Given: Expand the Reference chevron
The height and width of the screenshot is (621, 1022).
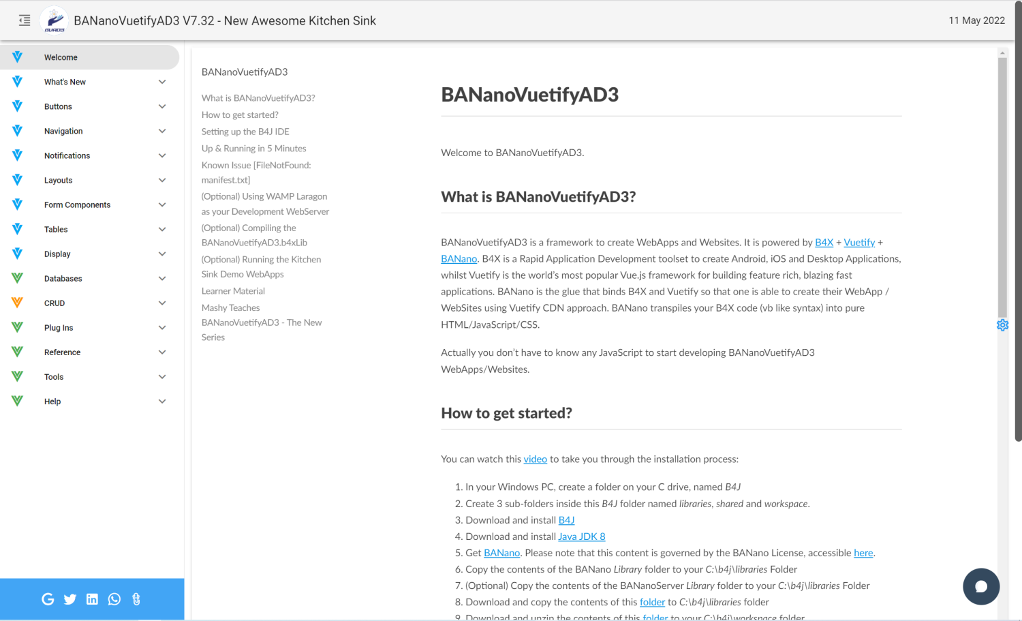Looking at the screenshot, I should click(162, 352).
